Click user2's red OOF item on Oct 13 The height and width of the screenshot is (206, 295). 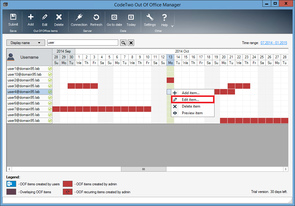pos(170,80)
